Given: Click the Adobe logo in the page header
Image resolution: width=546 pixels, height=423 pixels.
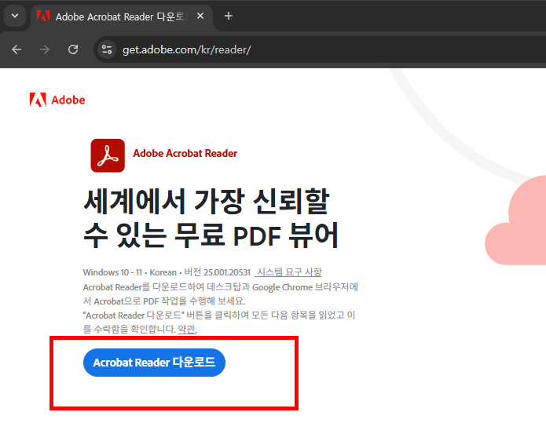Looking at the screenshot, I should (x=57, y=100).
